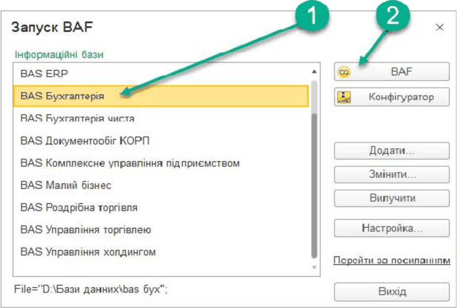Click the Інформаційні бази label
457x308 pixels.
point(59,54)
